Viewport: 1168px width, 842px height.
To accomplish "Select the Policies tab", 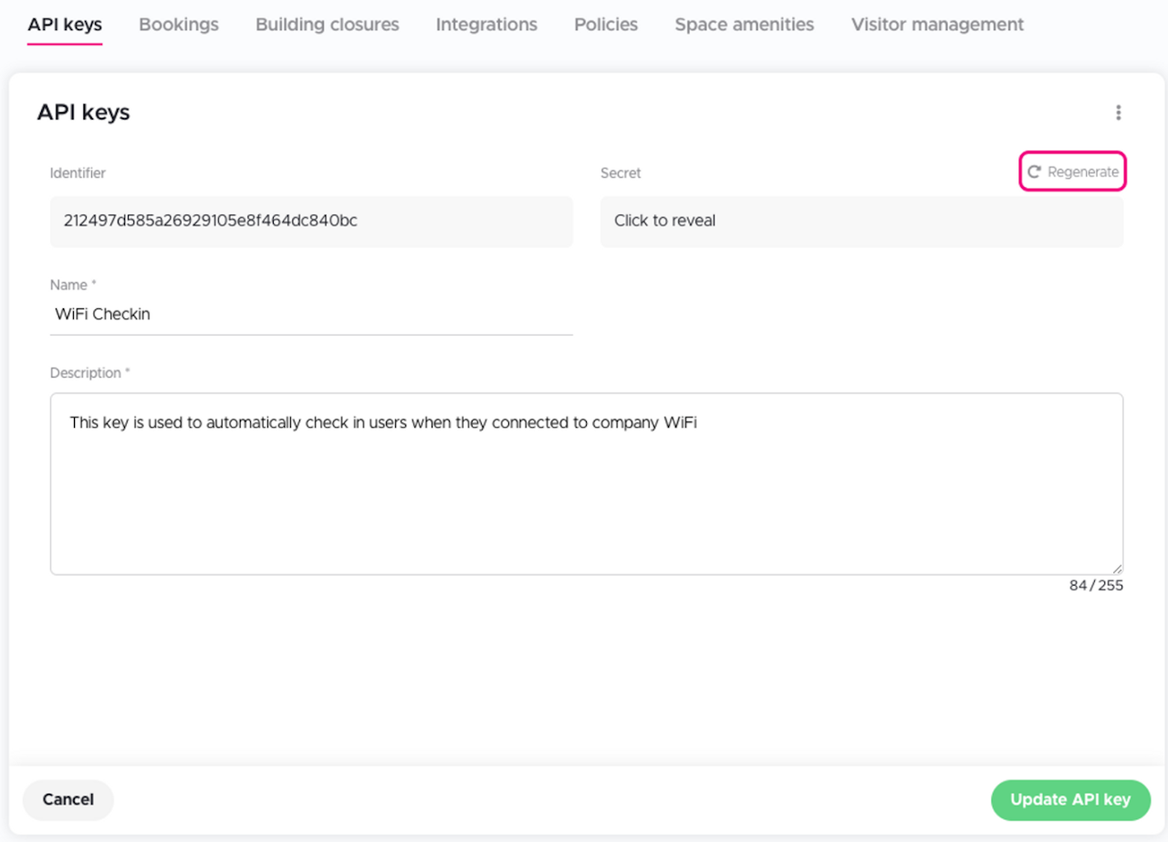I will tap(606, 25).
